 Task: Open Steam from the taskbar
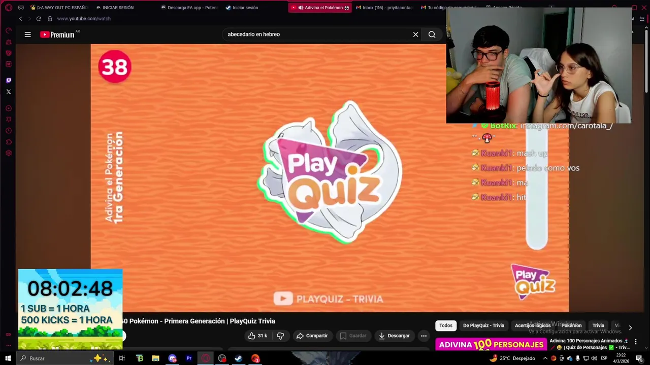coord(238,358)
